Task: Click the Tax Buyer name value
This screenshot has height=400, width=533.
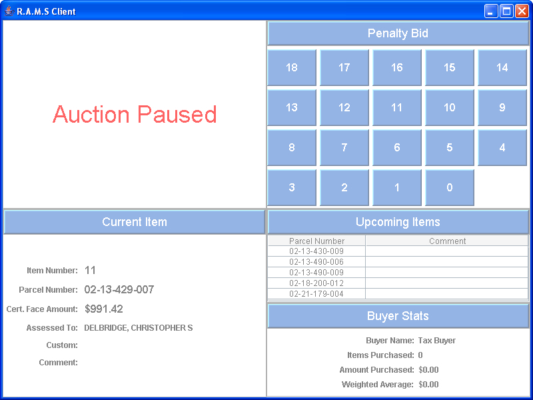Action: click(437, 341)
